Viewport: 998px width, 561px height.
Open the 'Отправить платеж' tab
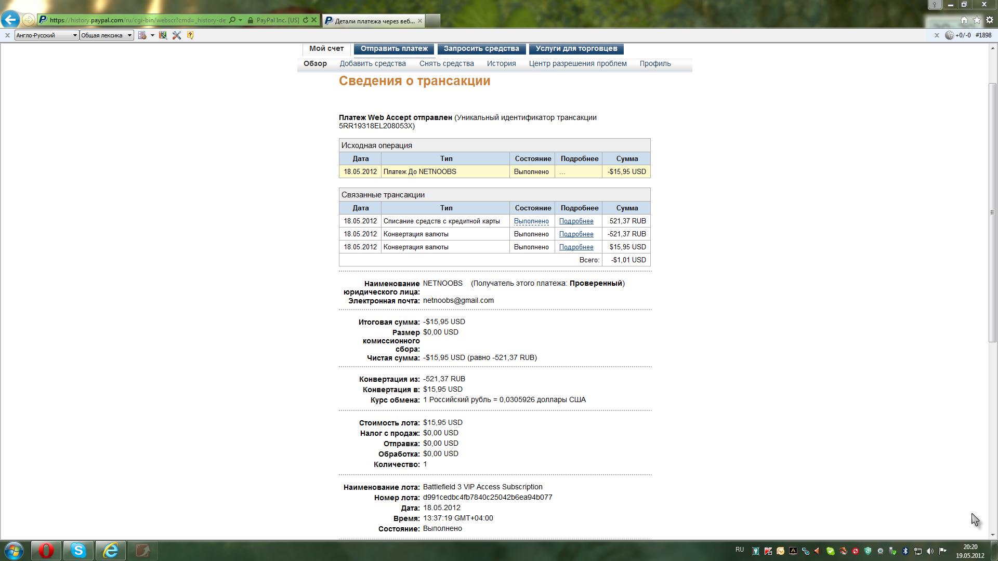[394, 48]
